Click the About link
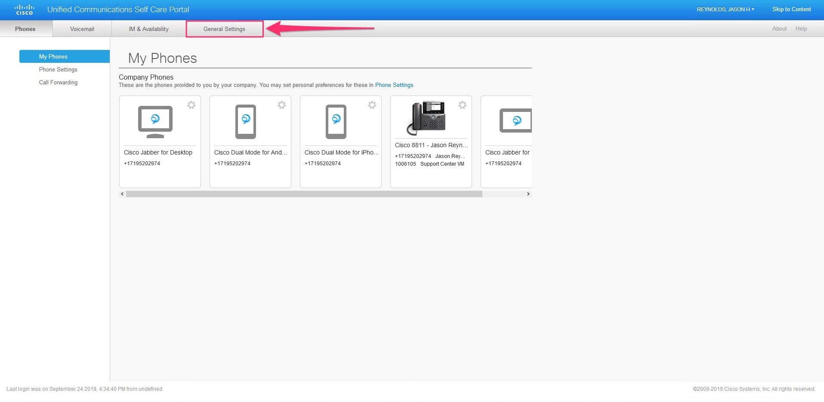The width and height of the screenshot is (824, 402). [x=779, y=28]
